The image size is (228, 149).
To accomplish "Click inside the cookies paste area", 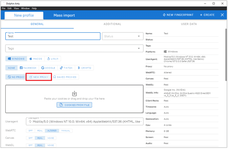I will pyautogui.click(x=74, y=99).
